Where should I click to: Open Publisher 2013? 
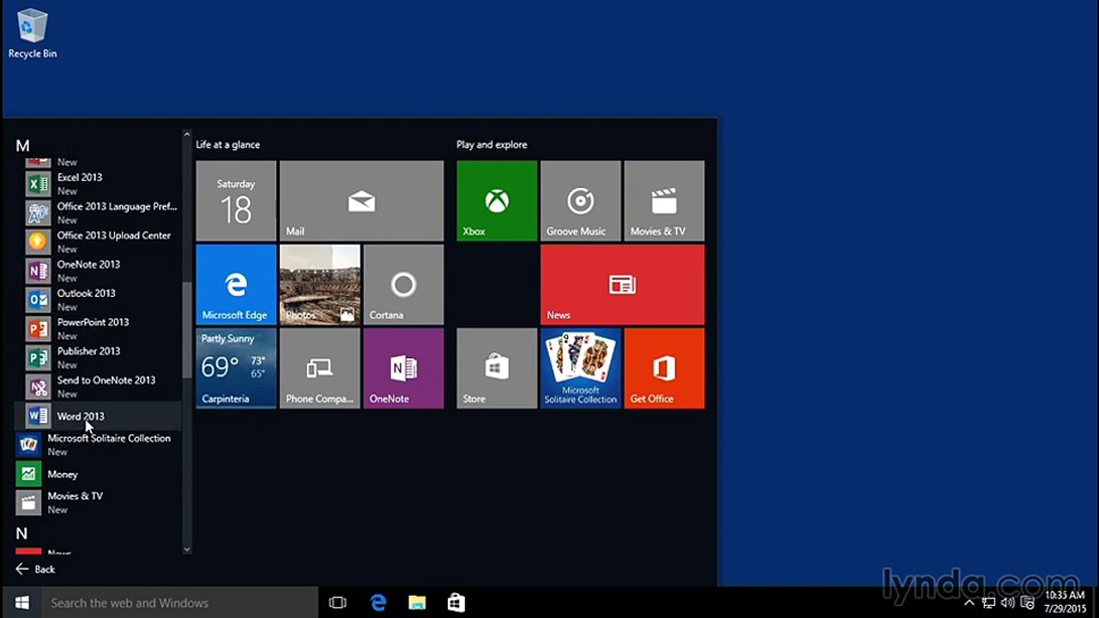(x=98, y=358)
